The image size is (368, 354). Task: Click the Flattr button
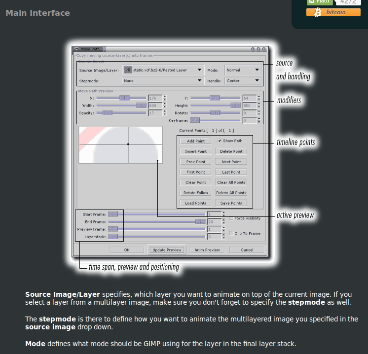[320, 2]
